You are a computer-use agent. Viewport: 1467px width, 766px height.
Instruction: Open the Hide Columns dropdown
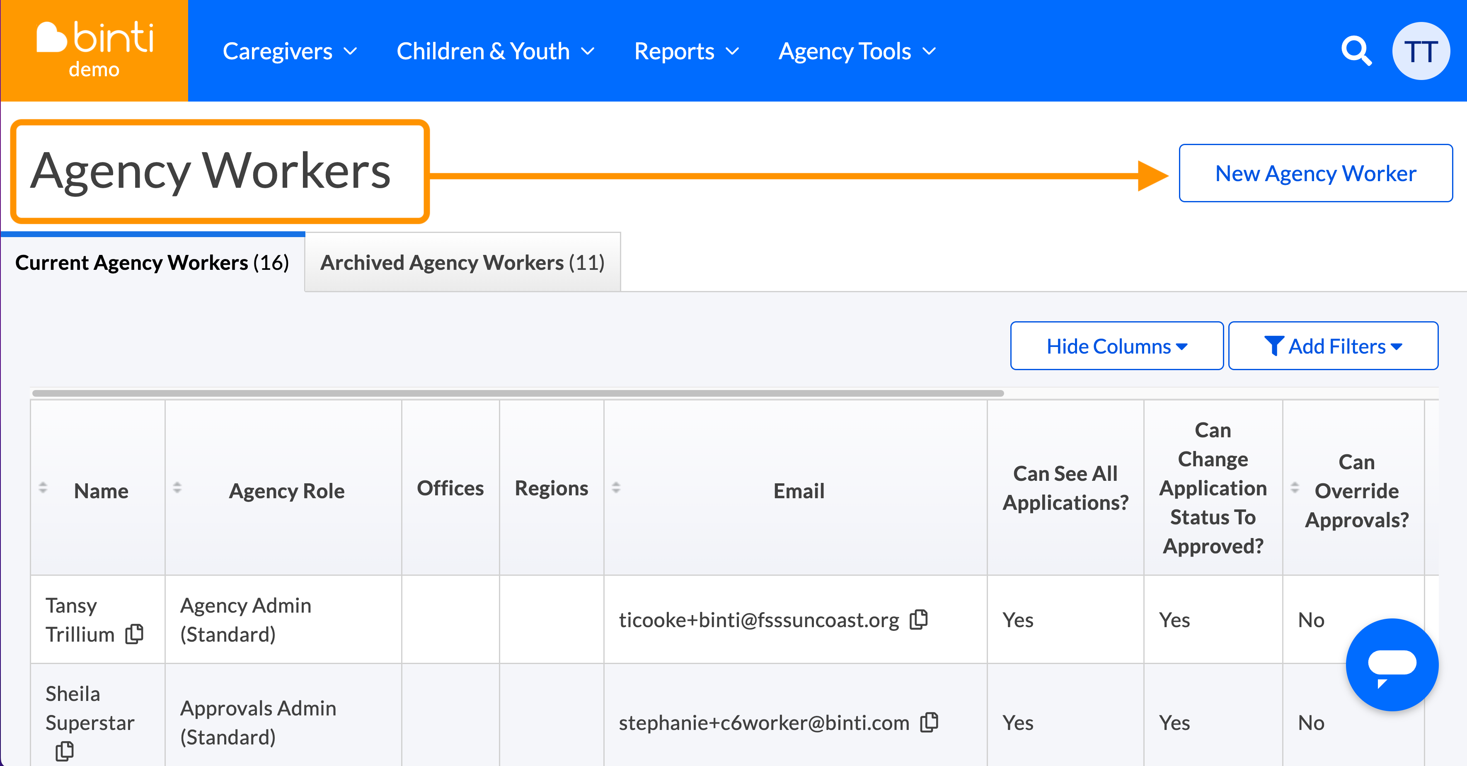pyautogui.click(x=1116, y=346)
